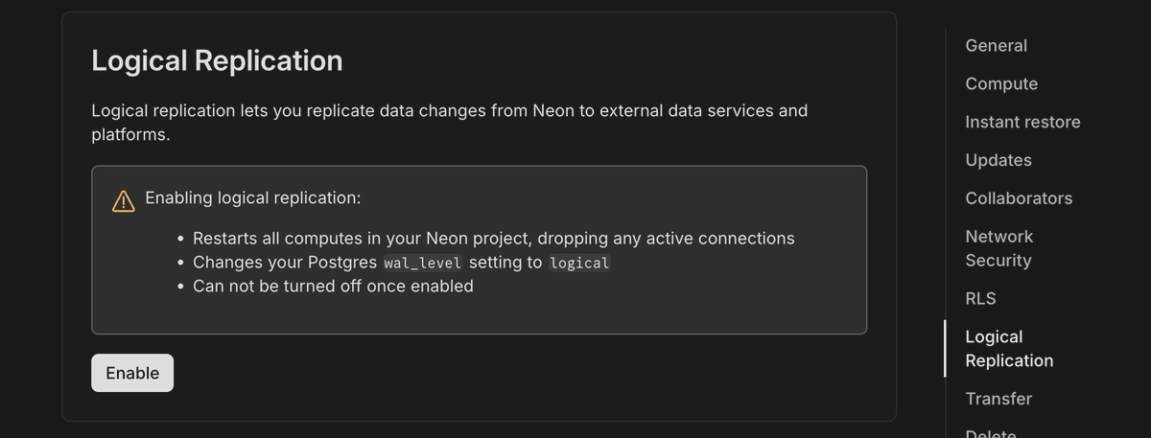This screenshot has height=438, width=1151.
Task: Click the logical code value
Action: coord(579,263)
